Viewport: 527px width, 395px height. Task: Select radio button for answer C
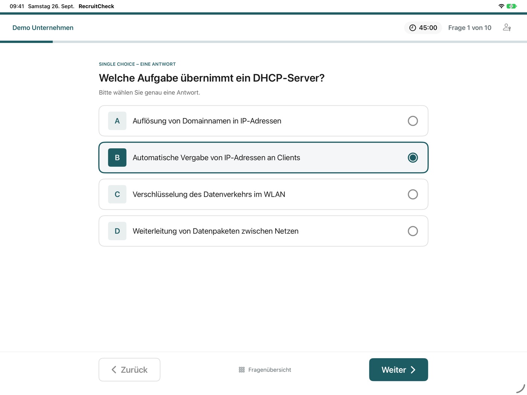[413, 194]
